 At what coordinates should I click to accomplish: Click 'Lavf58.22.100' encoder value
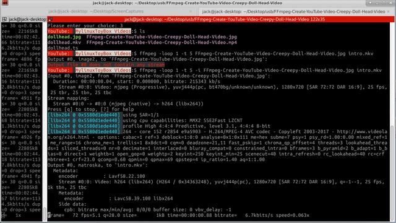(127, 176)
